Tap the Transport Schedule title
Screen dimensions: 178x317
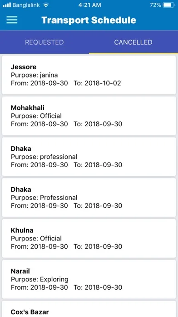tap(89, 20)
